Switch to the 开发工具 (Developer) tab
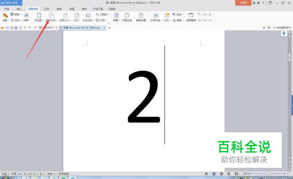 point(98,9)
